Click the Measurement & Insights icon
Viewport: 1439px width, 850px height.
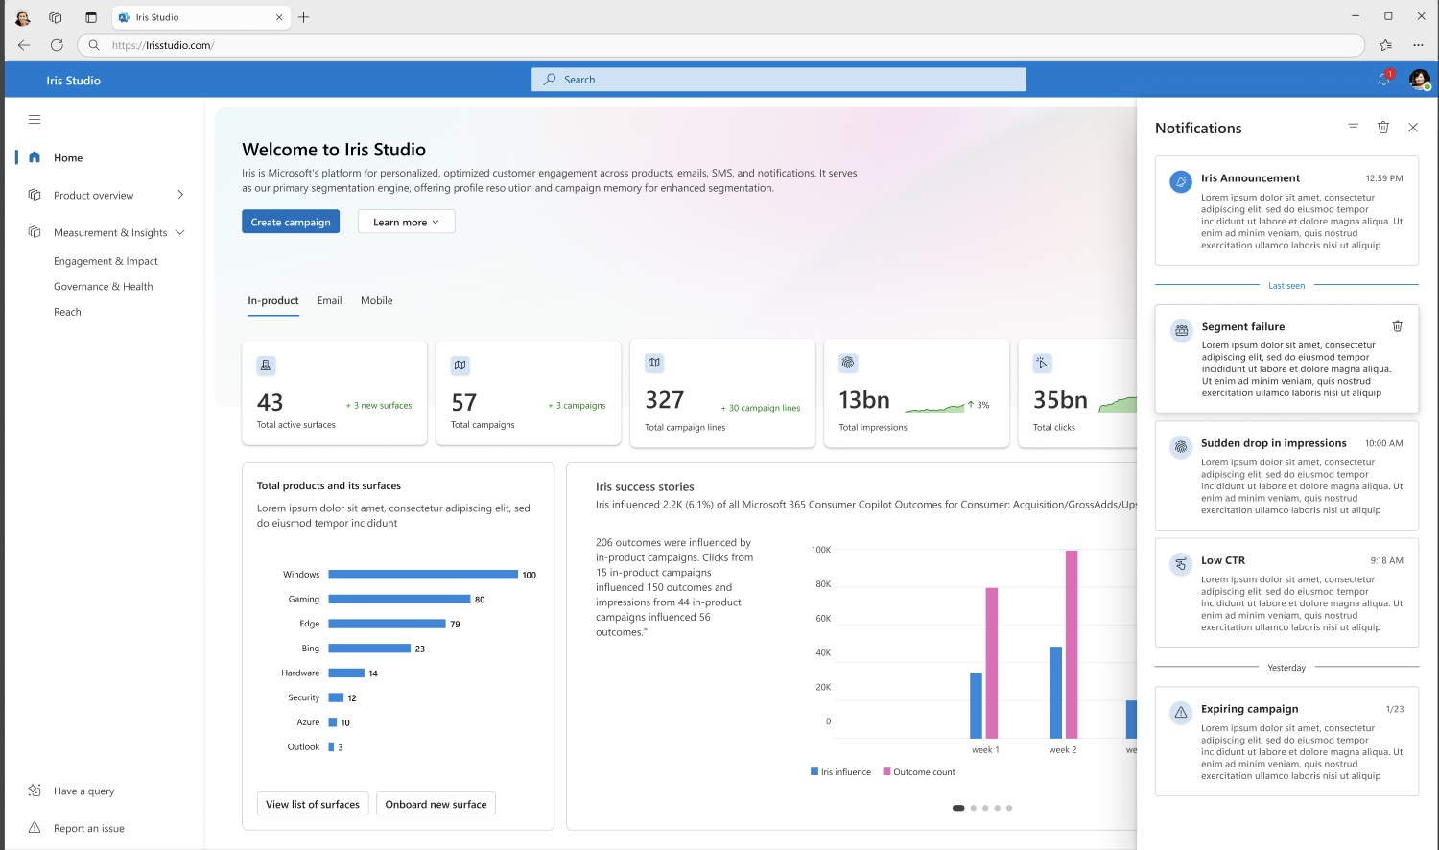click(x=35, y=232)
